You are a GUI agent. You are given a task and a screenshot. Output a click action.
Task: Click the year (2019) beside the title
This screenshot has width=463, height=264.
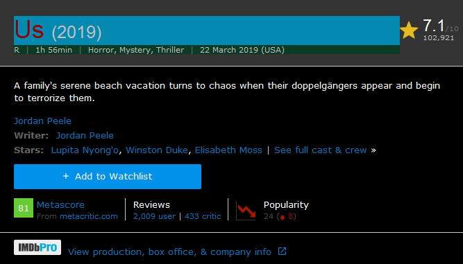(x=77, y=33)
